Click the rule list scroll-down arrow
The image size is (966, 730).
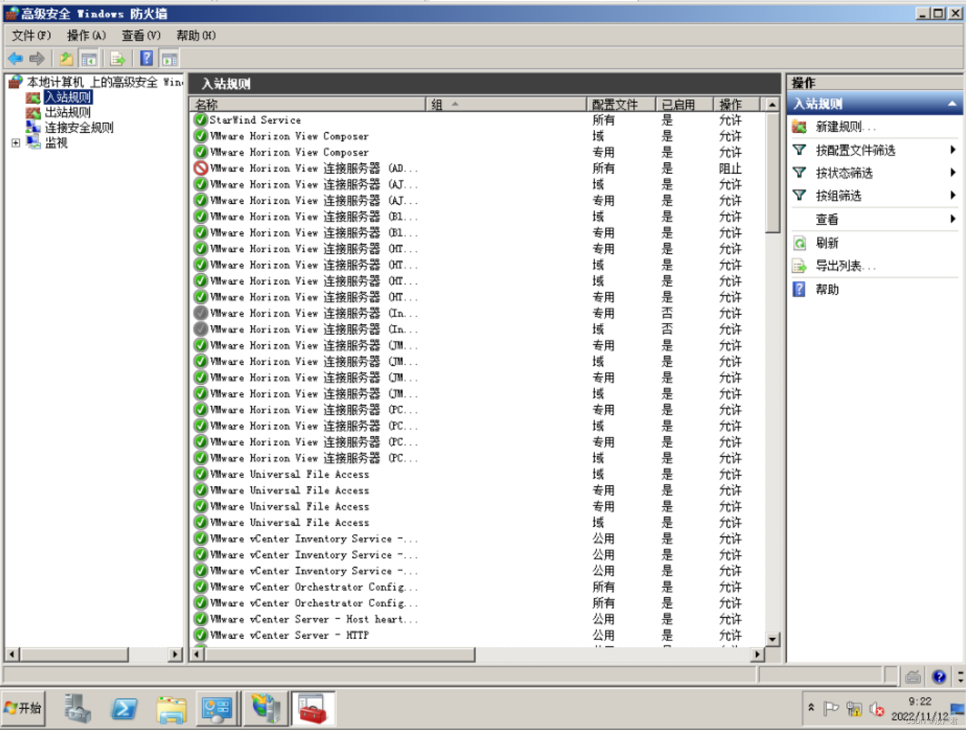[x=772, y=639]
